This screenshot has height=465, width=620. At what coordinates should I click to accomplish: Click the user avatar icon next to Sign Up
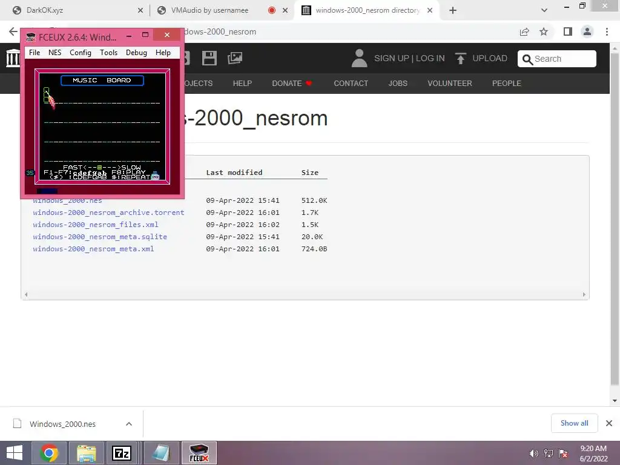click(x=359, y=58)
